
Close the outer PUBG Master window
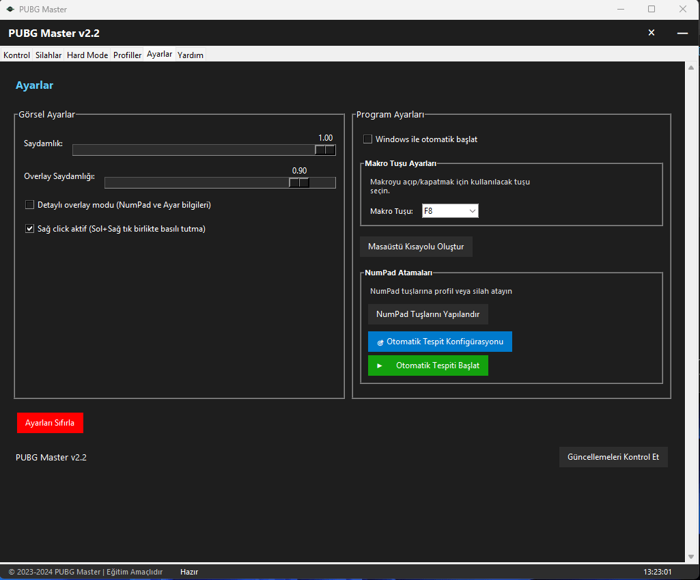click(683, 9)
